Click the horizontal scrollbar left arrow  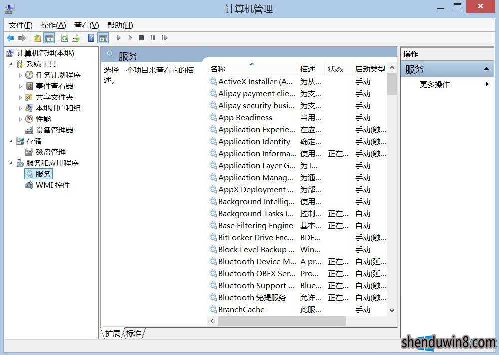click(x=212, y=321)
